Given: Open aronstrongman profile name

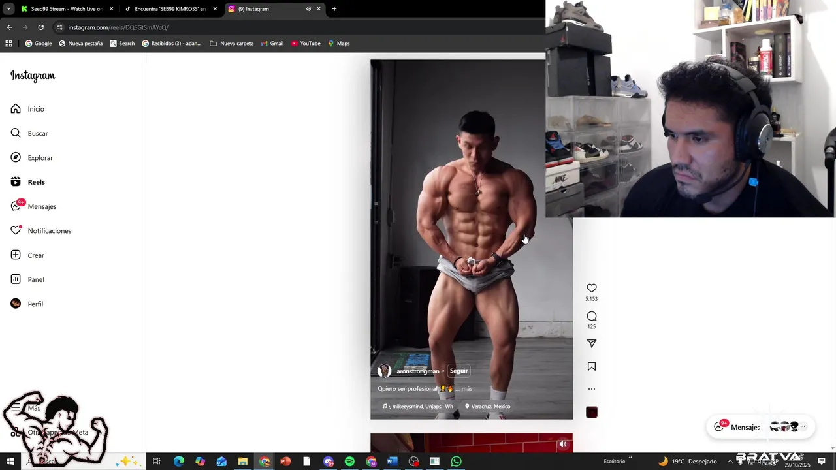Looking at the screenshot, I should 418,371.
